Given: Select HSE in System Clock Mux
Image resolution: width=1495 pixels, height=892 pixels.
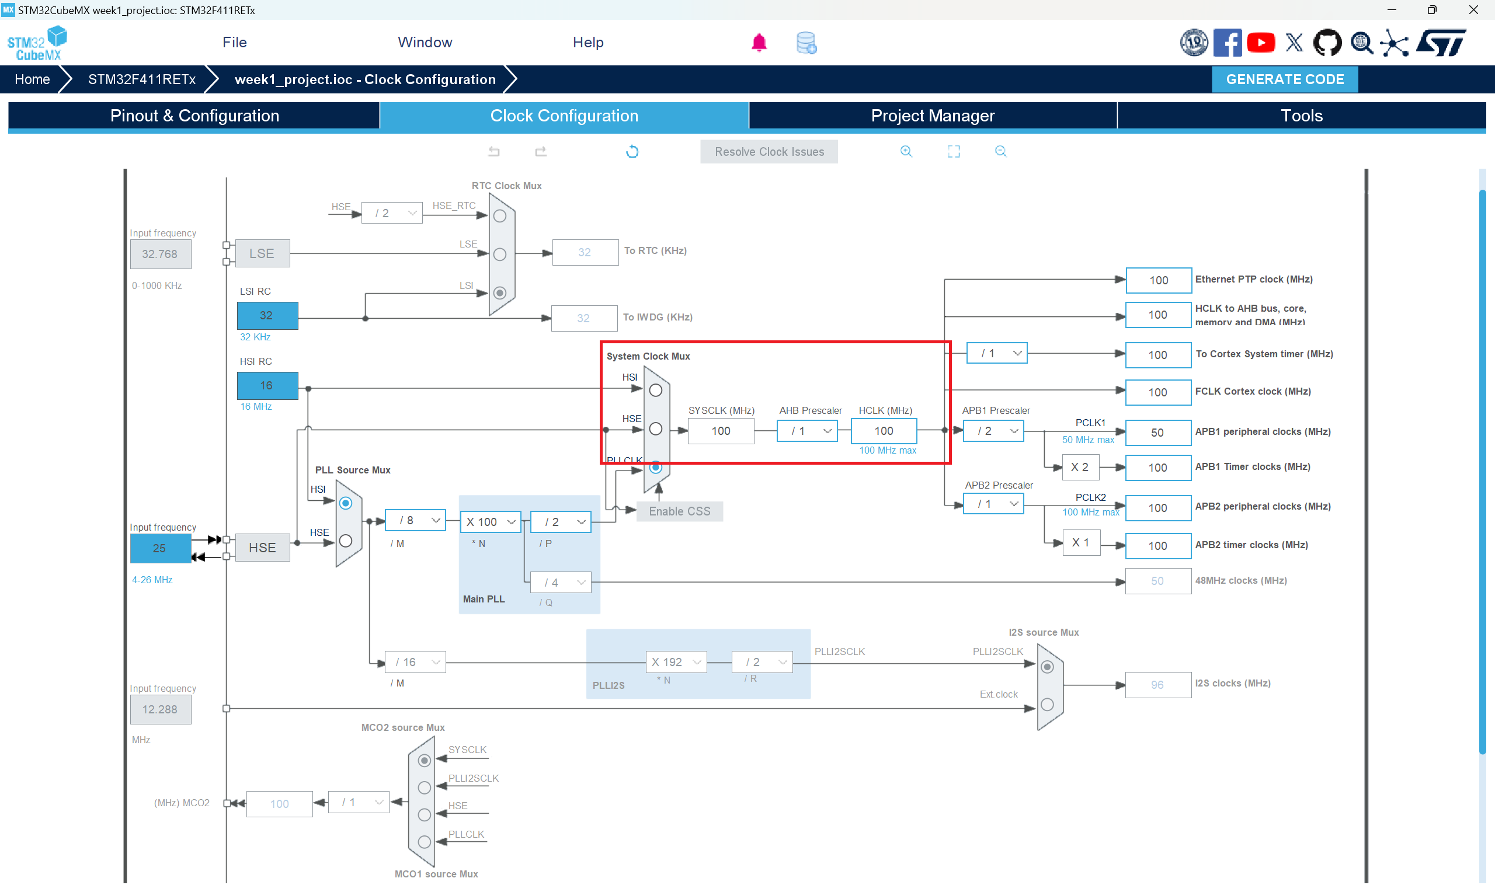Looking at the screenshot, I should point(656,429).
